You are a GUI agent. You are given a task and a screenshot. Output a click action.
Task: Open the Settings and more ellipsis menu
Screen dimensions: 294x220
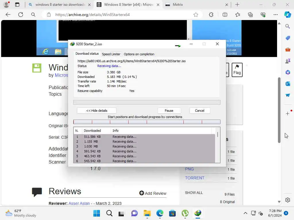click(x=275, y=15)
